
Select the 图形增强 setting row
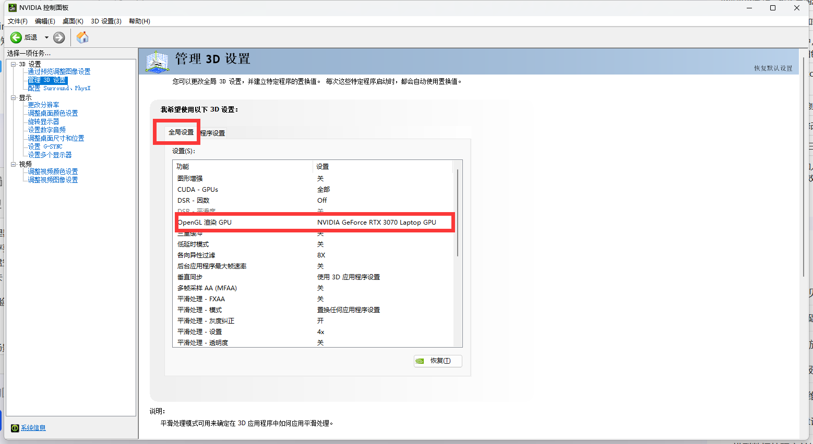pyautogui.click(x=313, y=179)
